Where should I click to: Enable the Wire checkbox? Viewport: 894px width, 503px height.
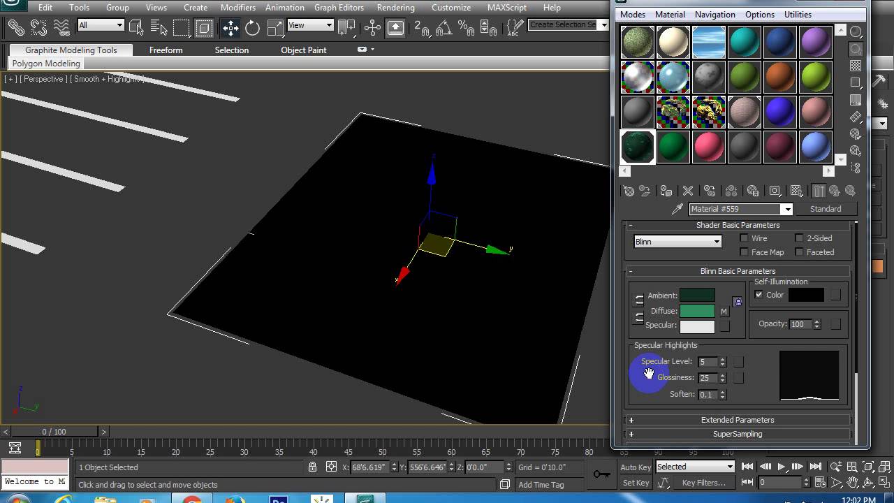(745, 238)
